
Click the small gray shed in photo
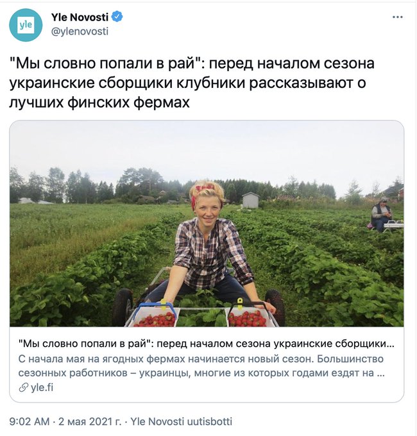pos(251,200)
